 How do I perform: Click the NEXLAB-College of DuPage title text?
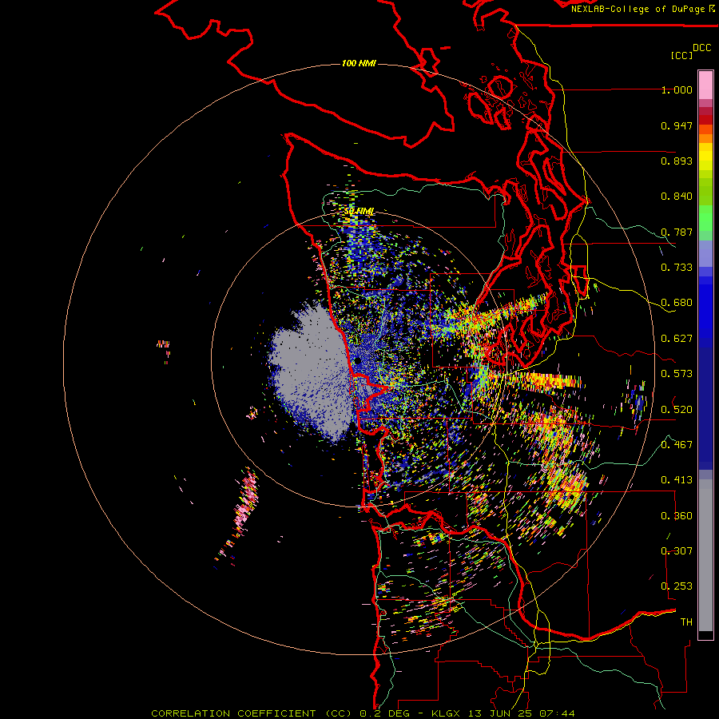pyautogui.click(x=639, y=9)
